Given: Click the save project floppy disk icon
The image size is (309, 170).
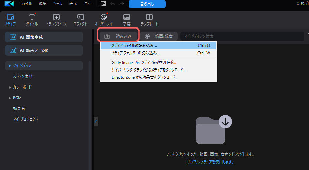Looking at the screenshot, I should pos(103,4).
